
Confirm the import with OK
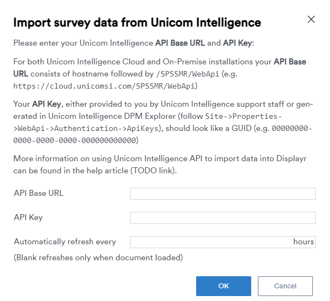pos(224,286)
